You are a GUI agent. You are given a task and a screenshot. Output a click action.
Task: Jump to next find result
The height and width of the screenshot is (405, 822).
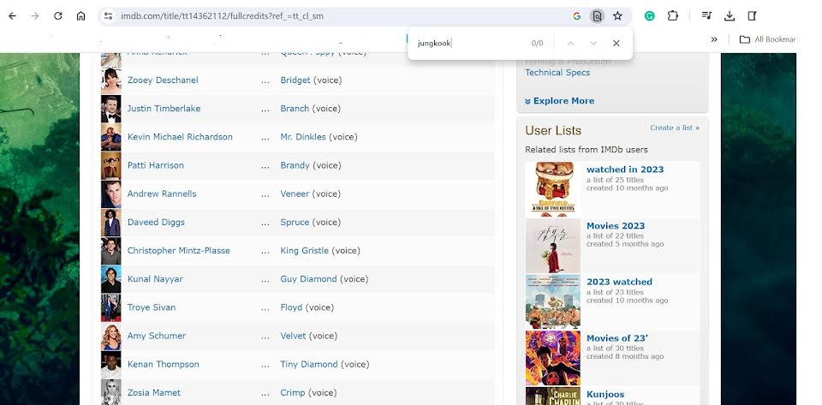point(593,43)
